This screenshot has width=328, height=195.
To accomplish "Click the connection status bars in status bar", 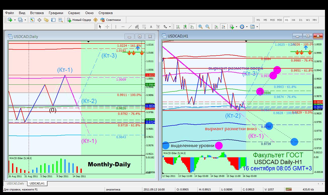I will (x=289, y=189).
